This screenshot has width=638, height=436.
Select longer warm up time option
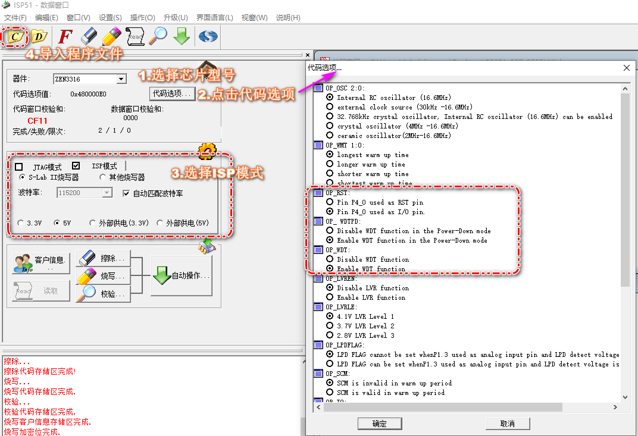(330, 164)
